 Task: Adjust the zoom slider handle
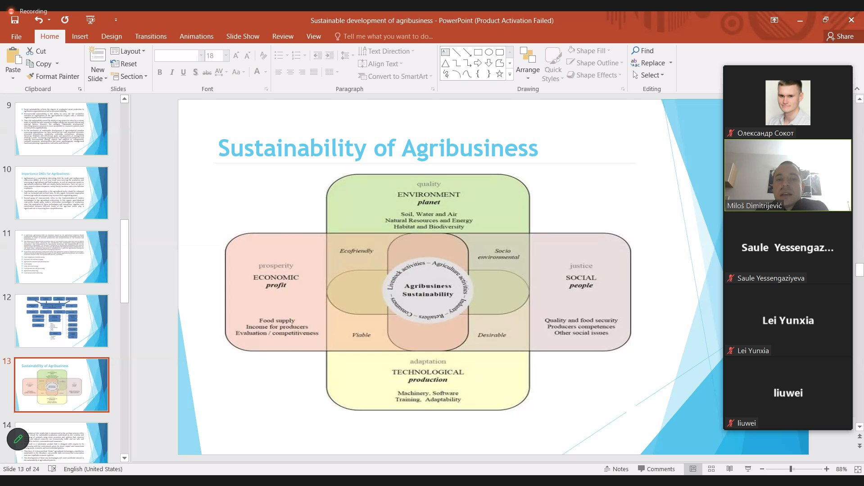coord(791,469)
